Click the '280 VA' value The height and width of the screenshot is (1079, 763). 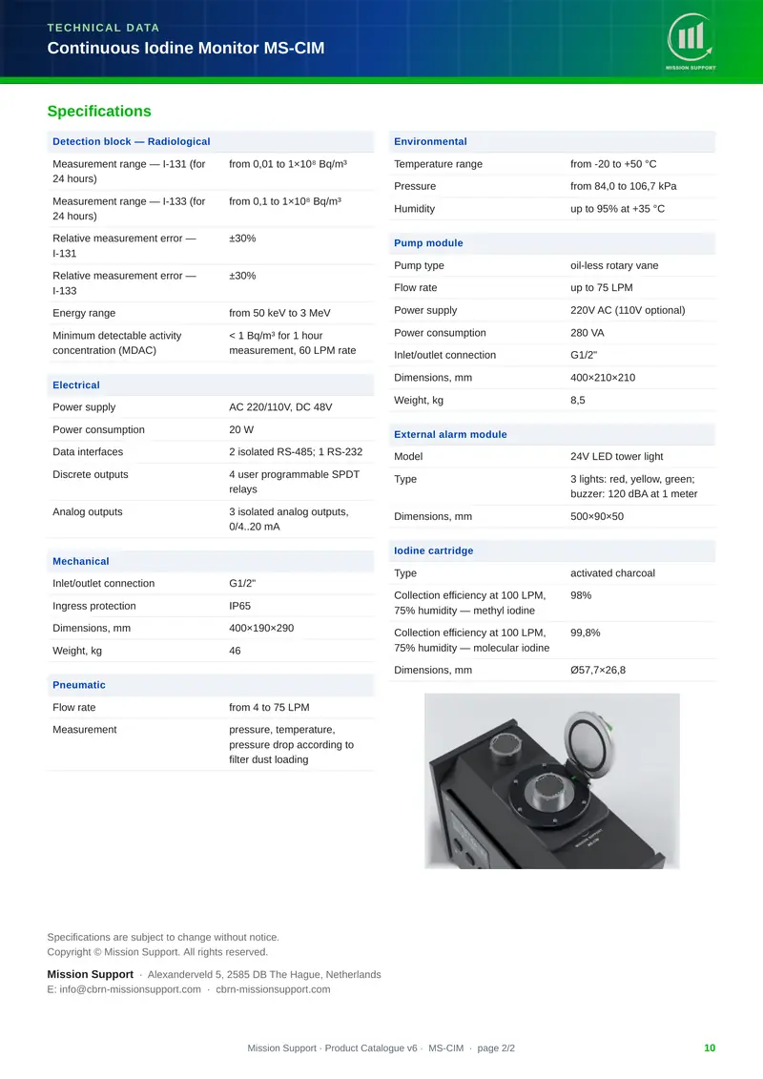tap(588, 332)
